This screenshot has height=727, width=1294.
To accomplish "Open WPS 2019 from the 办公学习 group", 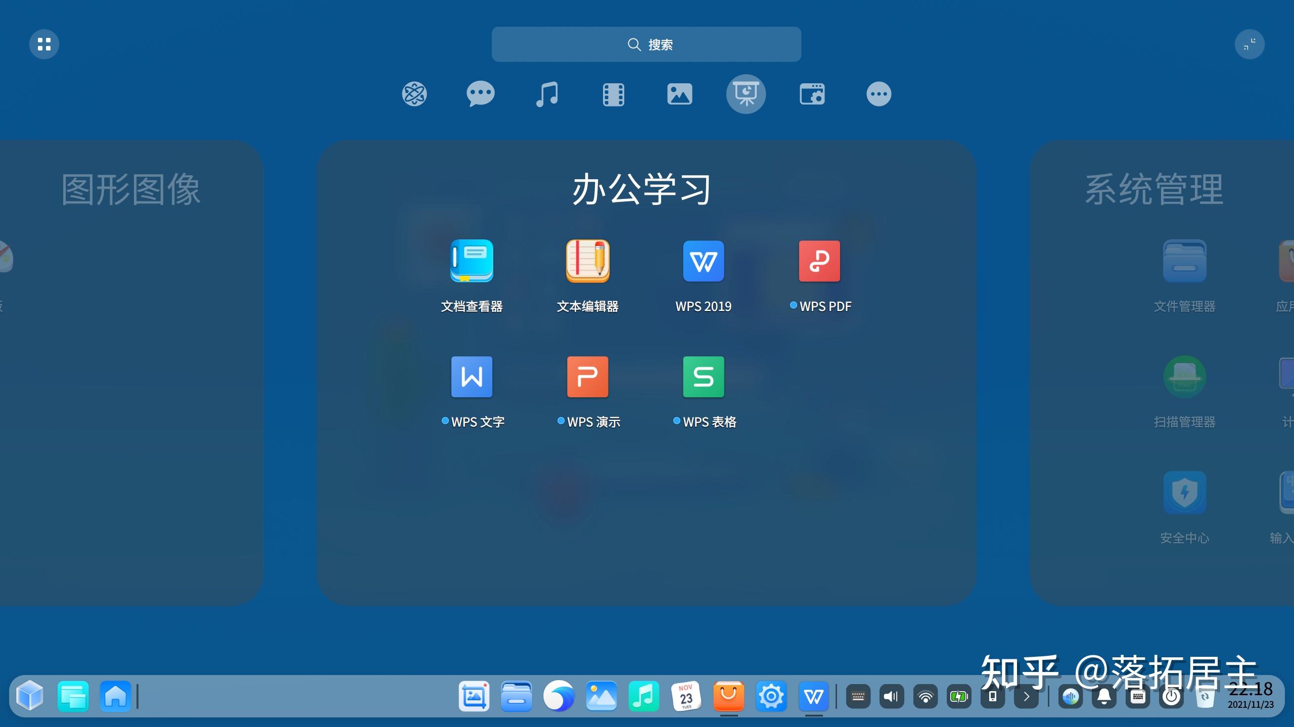I will pos(704,261).
